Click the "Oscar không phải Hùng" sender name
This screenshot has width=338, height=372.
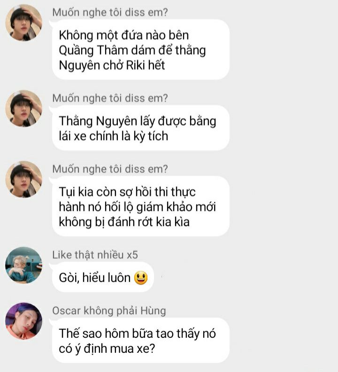(x=109, y=311)
